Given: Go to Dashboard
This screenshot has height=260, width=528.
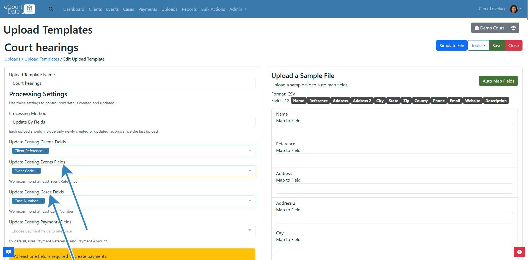Looking at the screenshot, I should tap(74, 9).
